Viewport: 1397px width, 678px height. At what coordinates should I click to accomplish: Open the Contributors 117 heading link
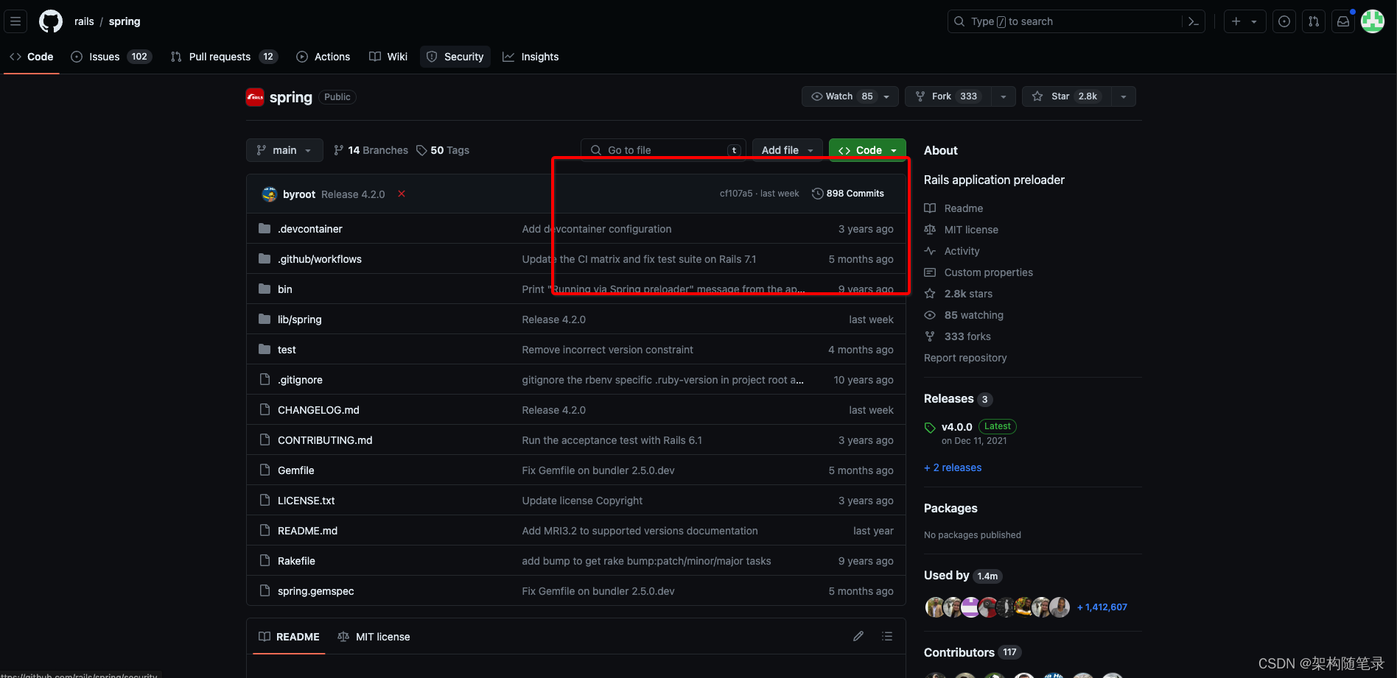click(x=972, y=652)
